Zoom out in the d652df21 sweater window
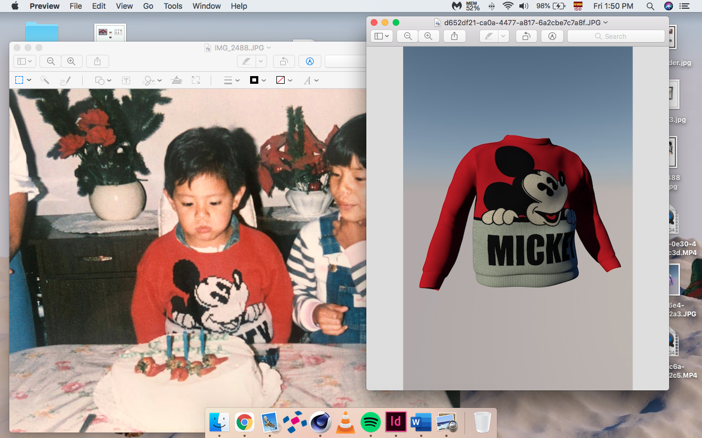Viewport: 702px width, 438px height. pos(407,36)
